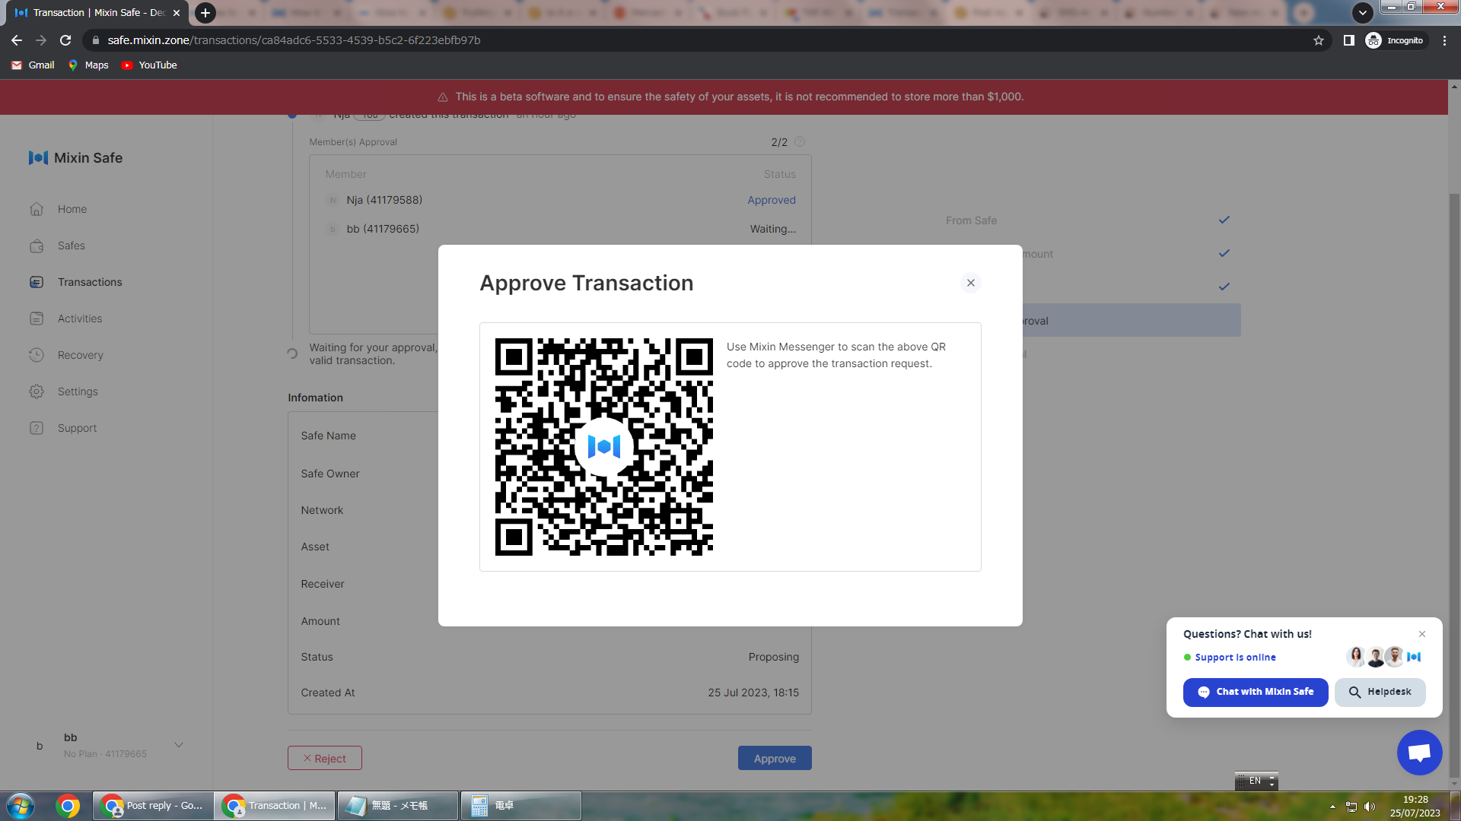
Task: Open the Helpdesk search button
Action: [1380, 692]
